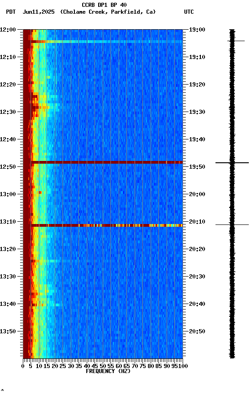Click the 13:30 PDT time label
Viewport: 252px width, 395px height.
(8, 277)
